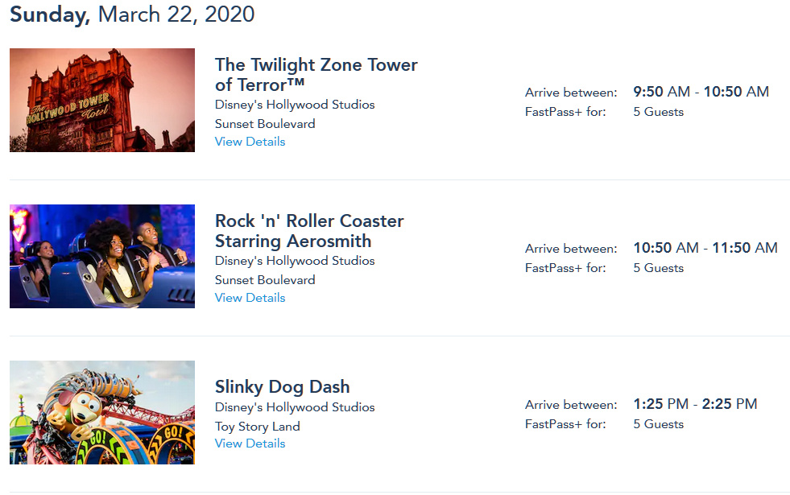This screenshot has width=790, height=495.
Task: Click Sunset Boulevard under Rock 'n' Roller Coaster
Action: click(265, 280)
